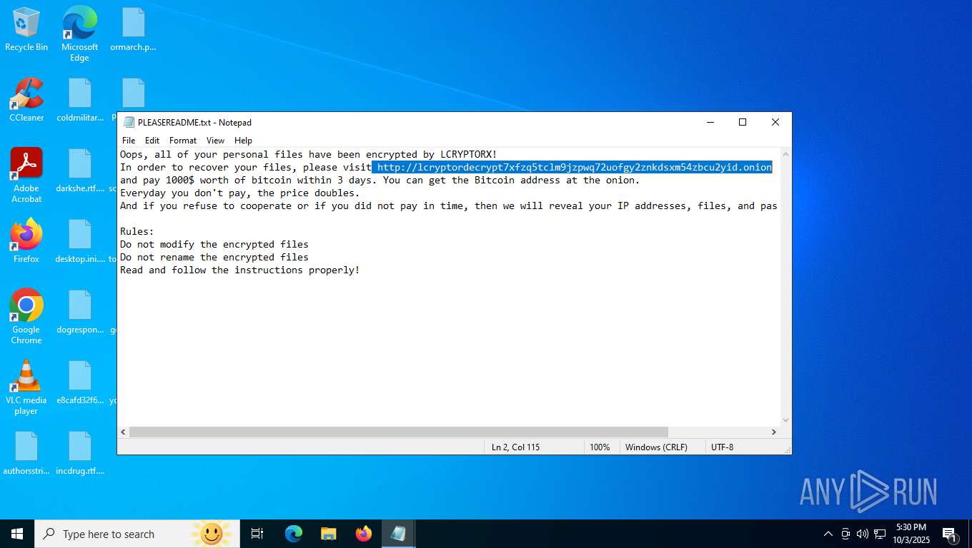Click 'Do not modify the encrypted files'

[x=214, y=244]
